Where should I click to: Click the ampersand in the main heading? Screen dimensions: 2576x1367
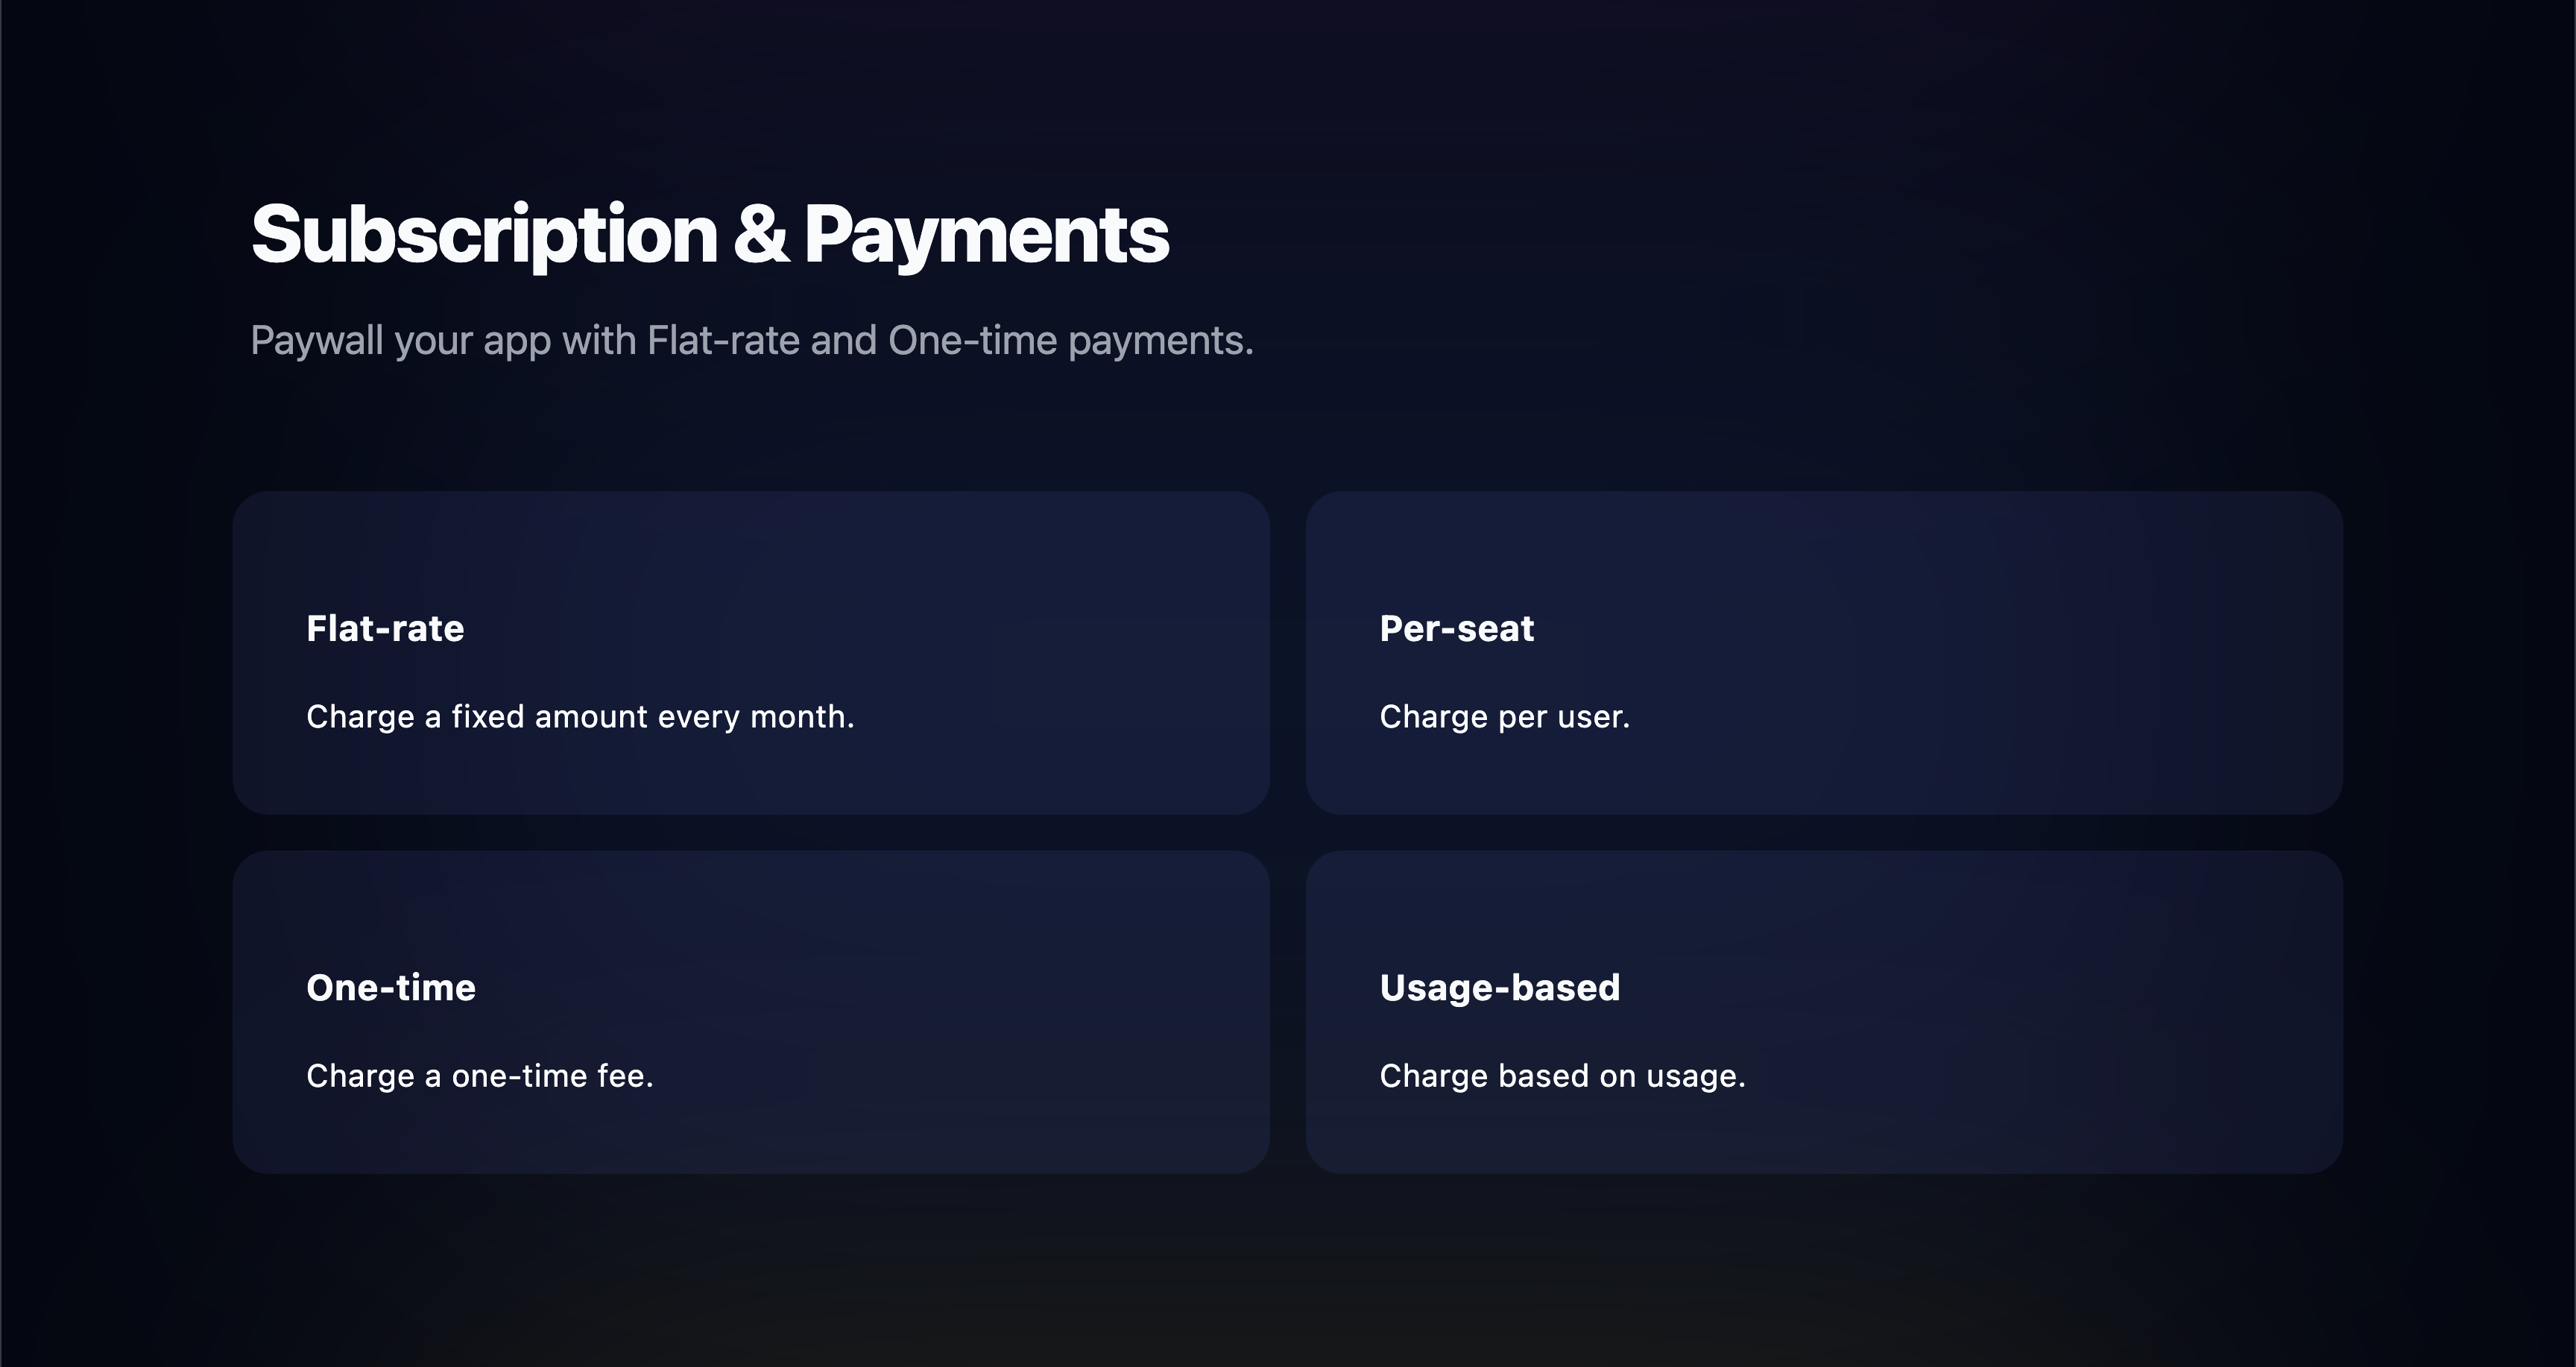760,235
